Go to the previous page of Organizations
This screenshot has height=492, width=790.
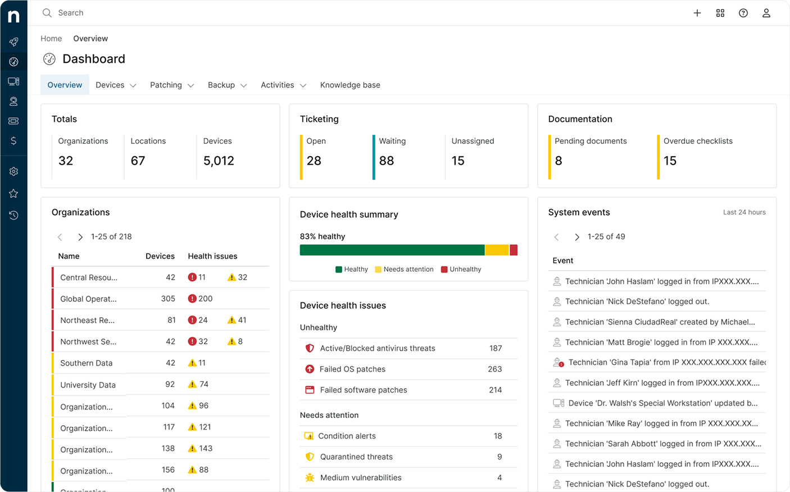60,237
